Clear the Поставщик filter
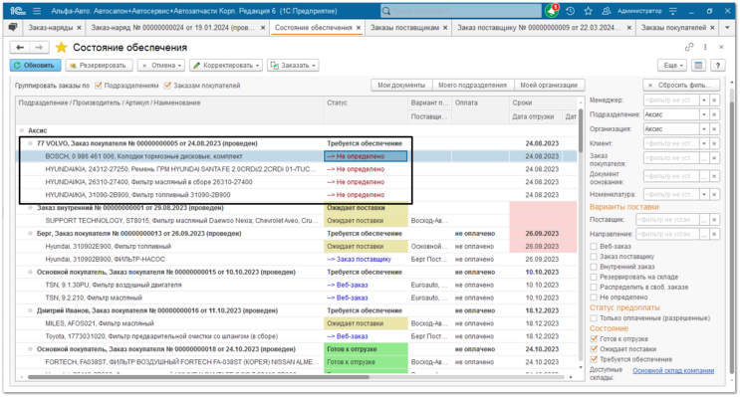The width and height of the screenshot is (740, 397). 714,219
